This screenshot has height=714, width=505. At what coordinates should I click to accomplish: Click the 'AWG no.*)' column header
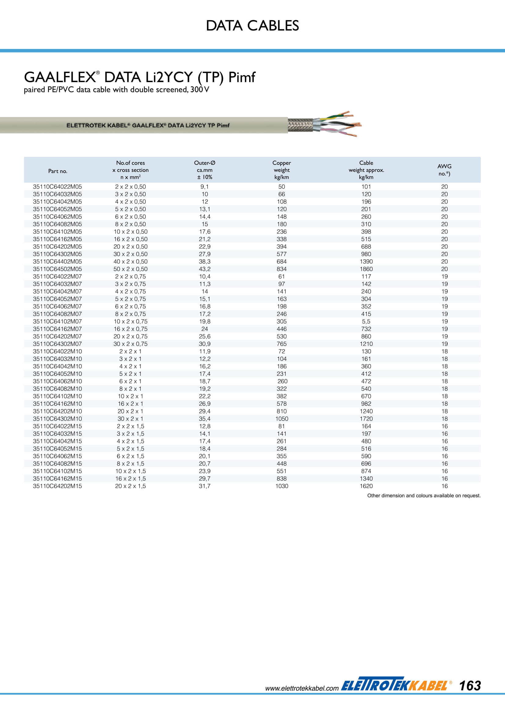[444, 170]
